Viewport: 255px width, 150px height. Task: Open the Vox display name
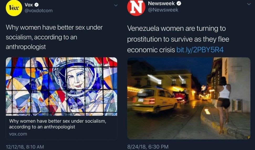[x=29, y=5]
